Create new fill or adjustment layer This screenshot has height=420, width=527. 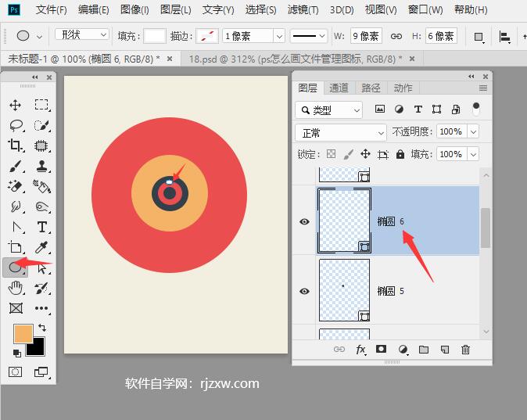click(x=403, y=350)
